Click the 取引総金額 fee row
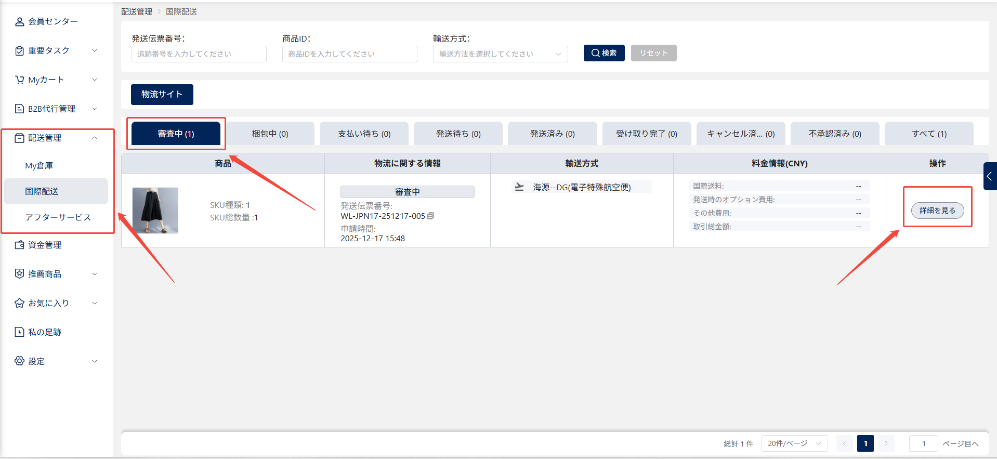The image size is (997, 459). 780,227
